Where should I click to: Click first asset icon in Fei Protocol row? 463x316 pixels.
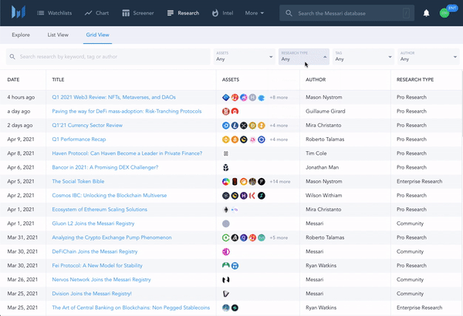[226, 266]
